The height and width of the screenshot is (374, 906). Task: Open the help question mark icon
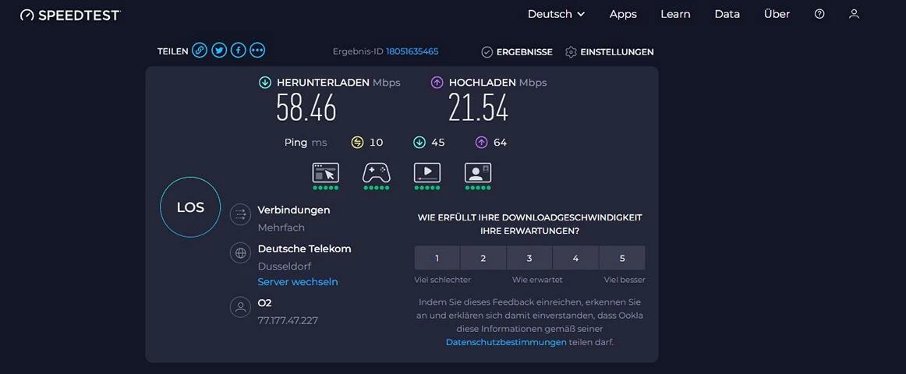point(819,15)
